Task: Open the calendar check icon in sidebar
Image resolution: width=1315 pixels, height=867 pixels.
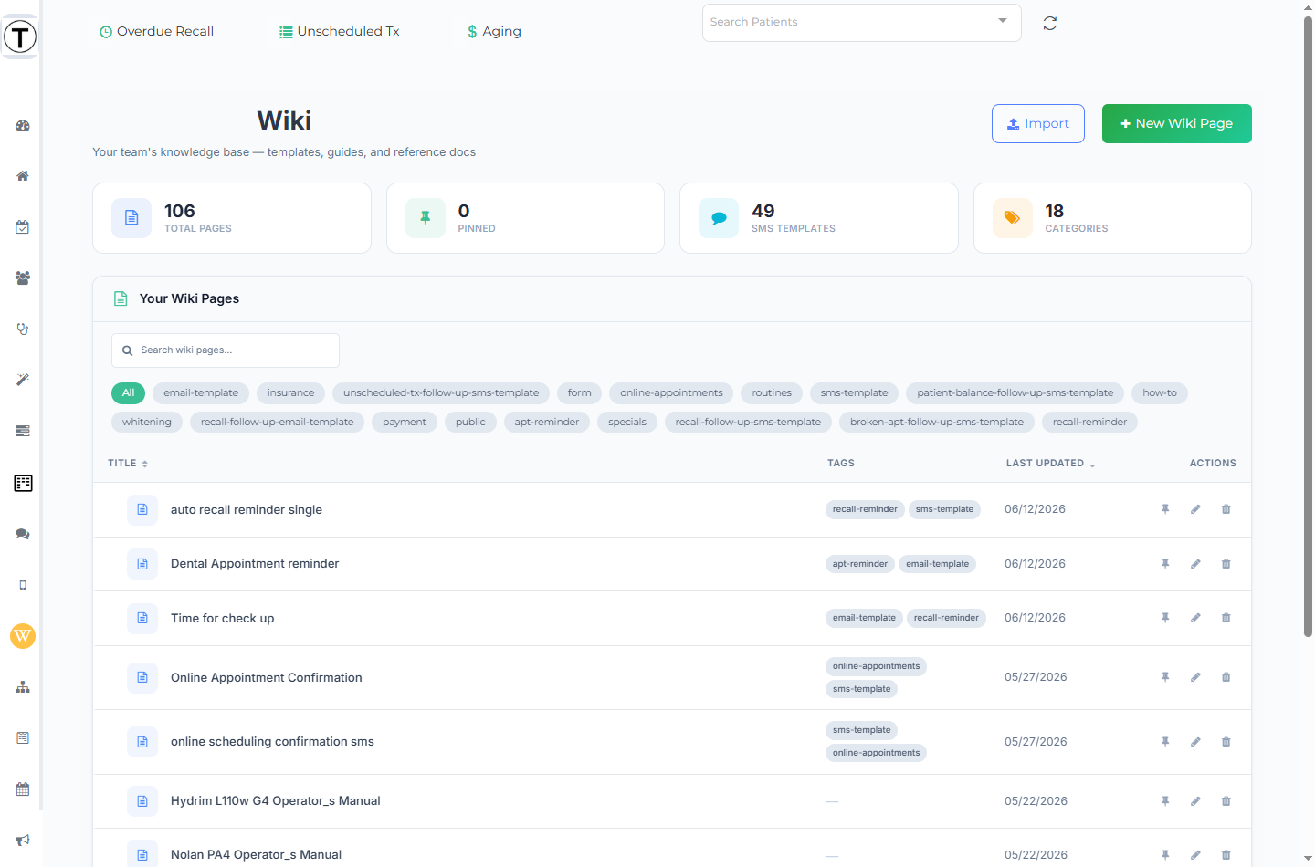Action: 23,227
